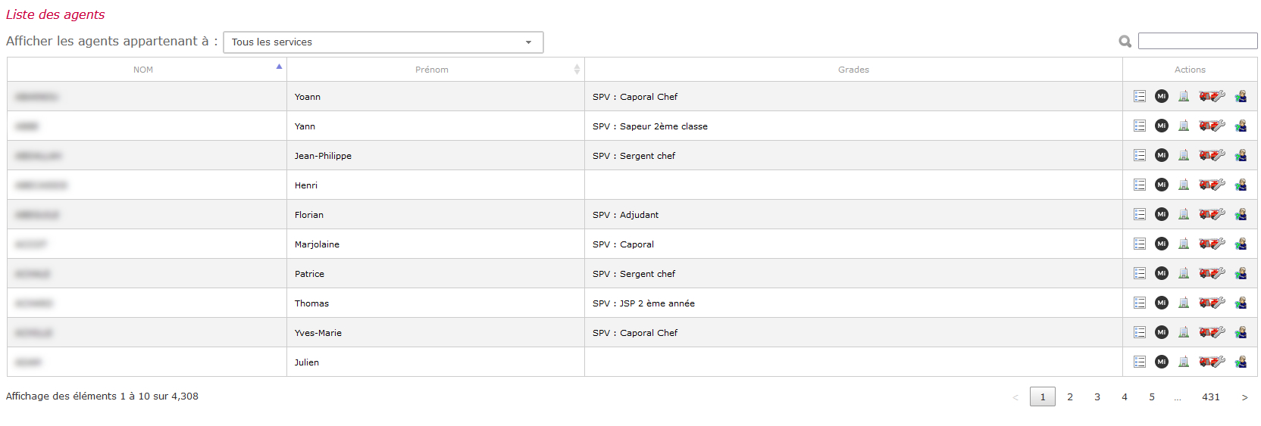Click the Grades column header

click(853, 70)
